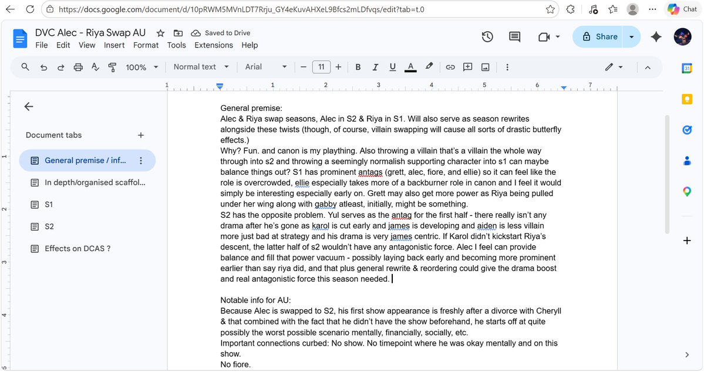Image resolution: width=704 pixels, height=372 pixels.
Task: Open the Move to folder icon
Action: click(178, 33)
